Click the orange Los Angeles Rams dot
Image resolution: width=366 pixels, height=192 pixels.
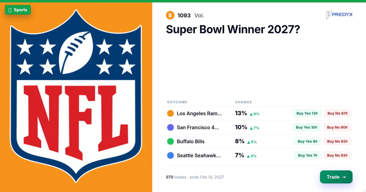pyautogui.click(x=170, y=114)
